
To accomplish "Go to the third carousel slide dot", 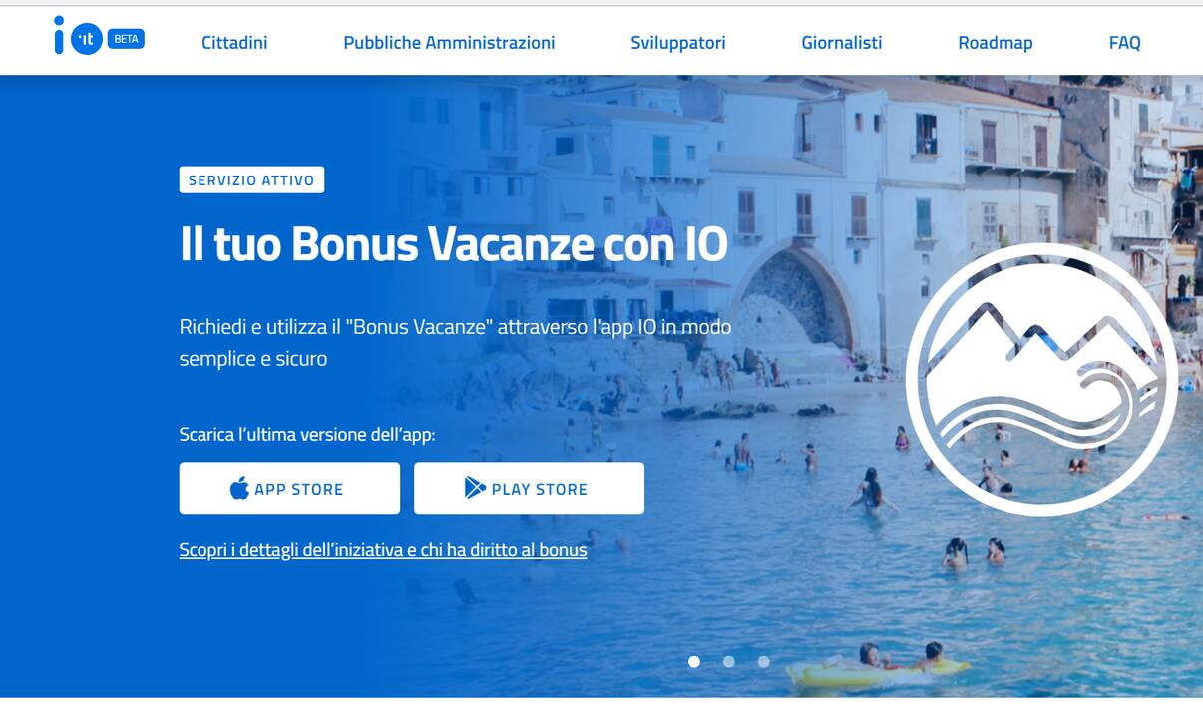I will coord(763,661).
